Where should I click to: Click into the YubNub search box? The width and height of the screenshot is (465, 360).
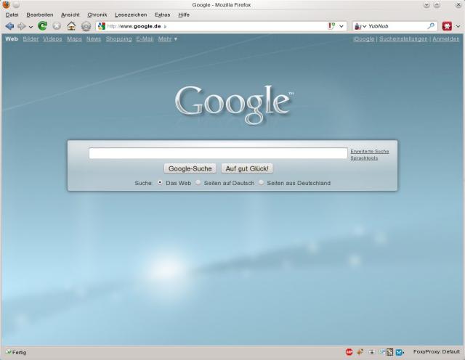397,26
